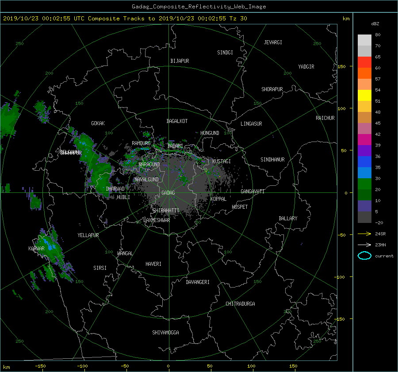Click the BIJAPUR city label

(180, 61)
